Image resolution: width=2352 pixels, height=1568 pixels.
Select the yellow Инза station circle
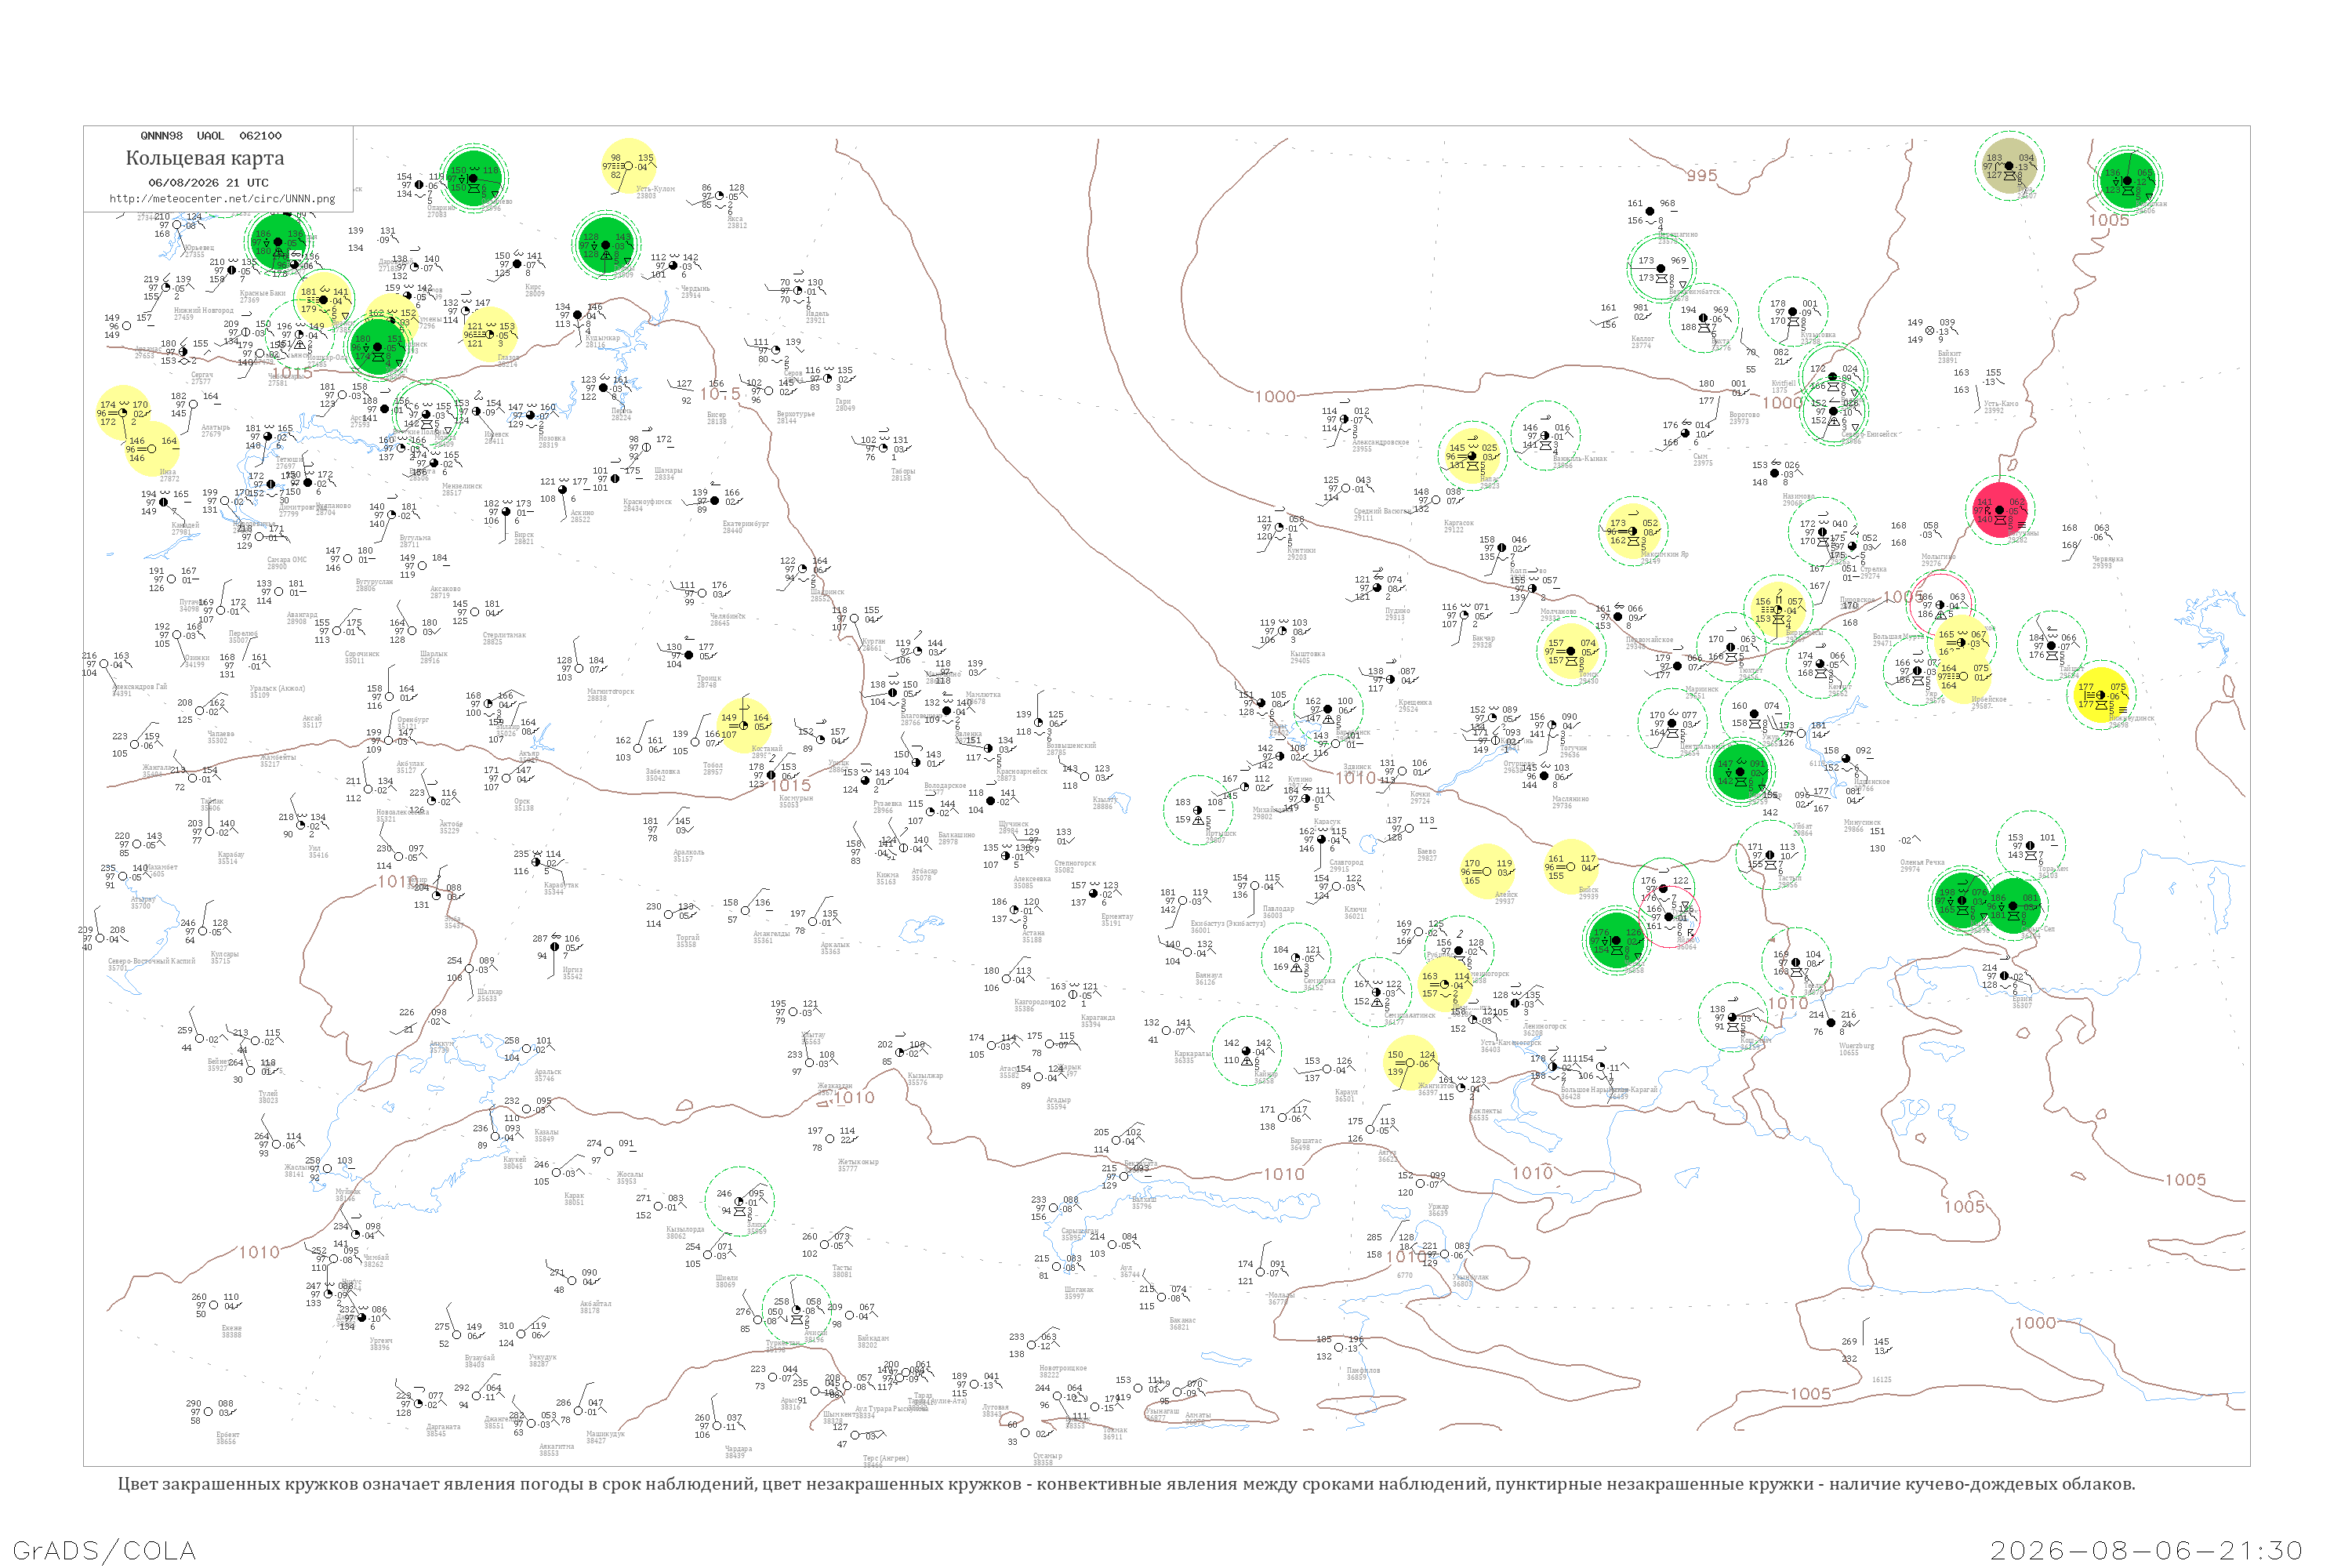(x=151, y=449)
